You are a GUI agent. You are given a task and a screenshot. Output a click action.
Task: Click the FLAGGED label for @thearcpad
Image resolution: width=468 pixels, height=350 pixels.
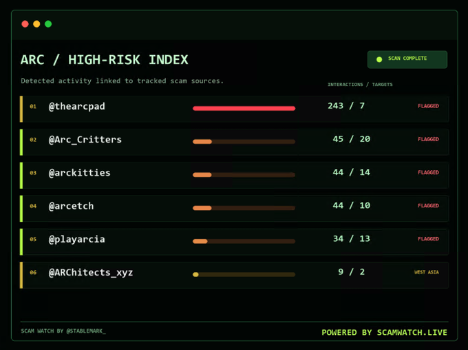428,106
